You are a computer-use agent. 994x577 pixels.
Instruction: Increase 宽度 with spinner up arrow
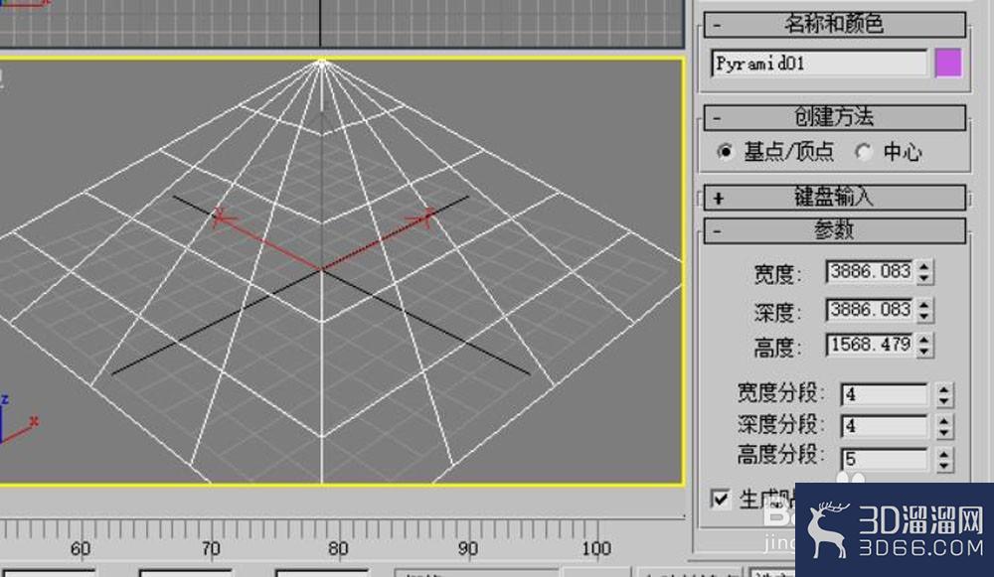coord(924,266)
